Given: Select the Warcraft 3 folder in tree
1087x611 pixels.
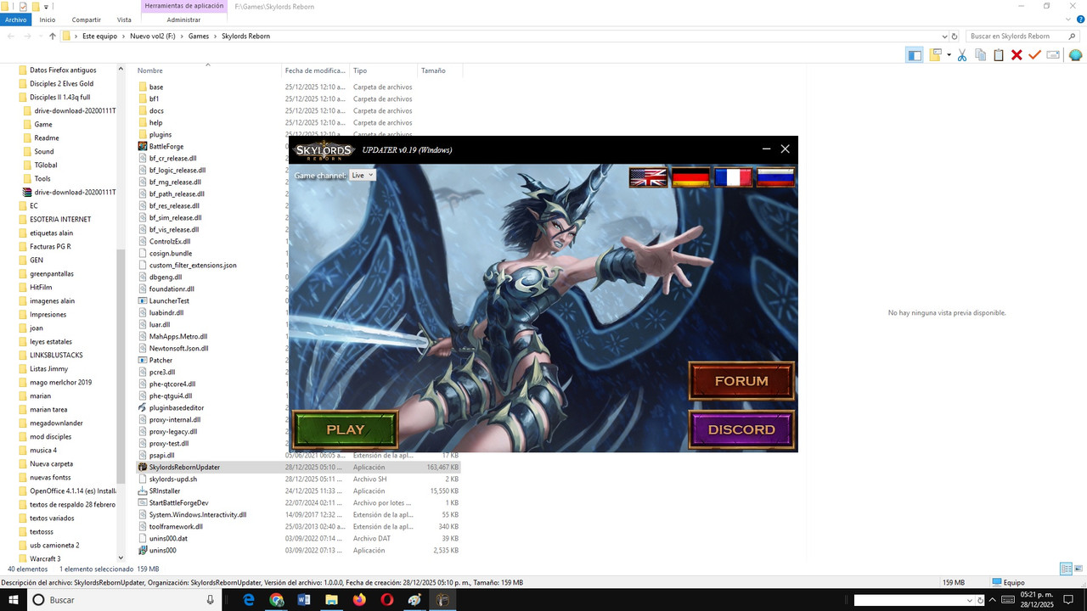Looking at the screenshot, I should coord(45,558).
